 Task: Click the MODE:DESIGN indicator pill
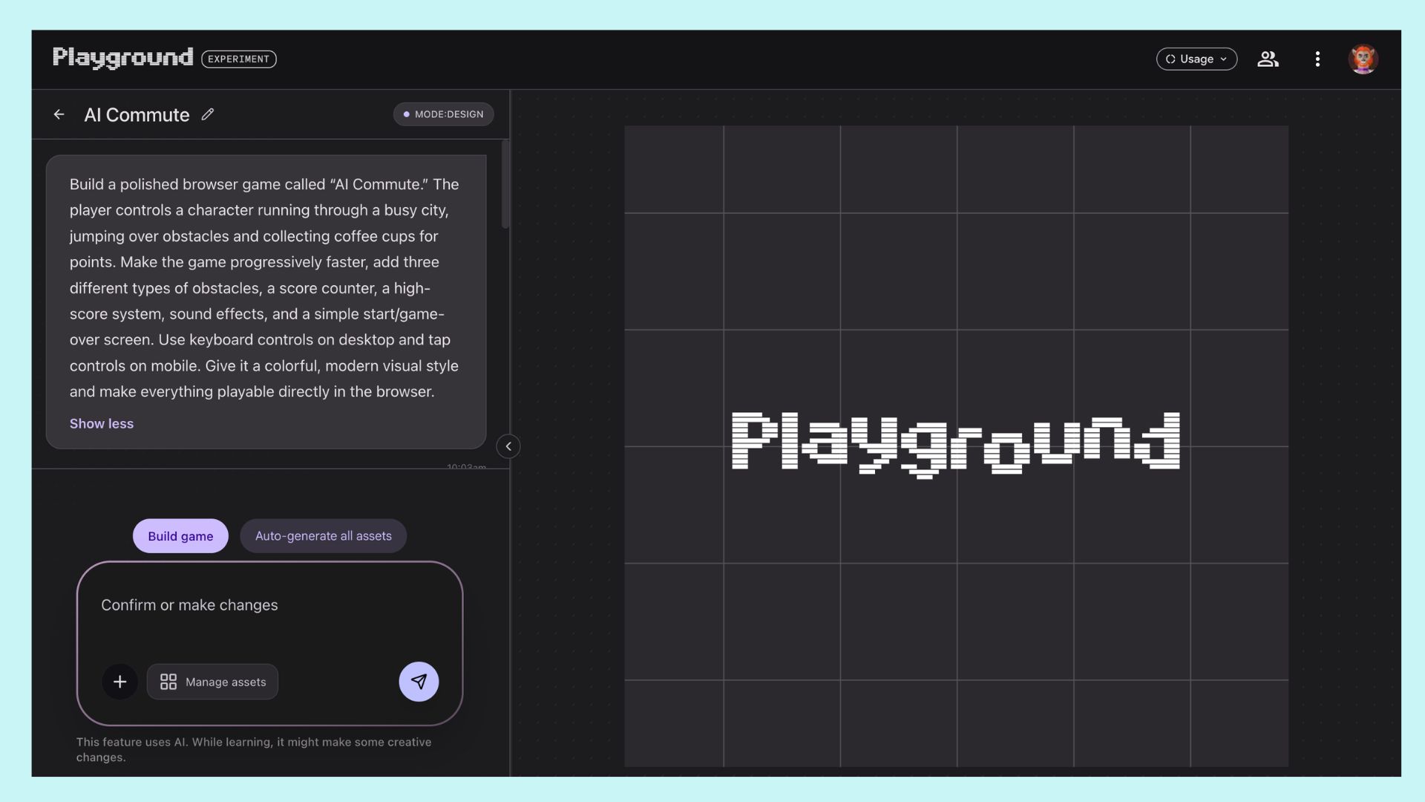tap(443, 114)
